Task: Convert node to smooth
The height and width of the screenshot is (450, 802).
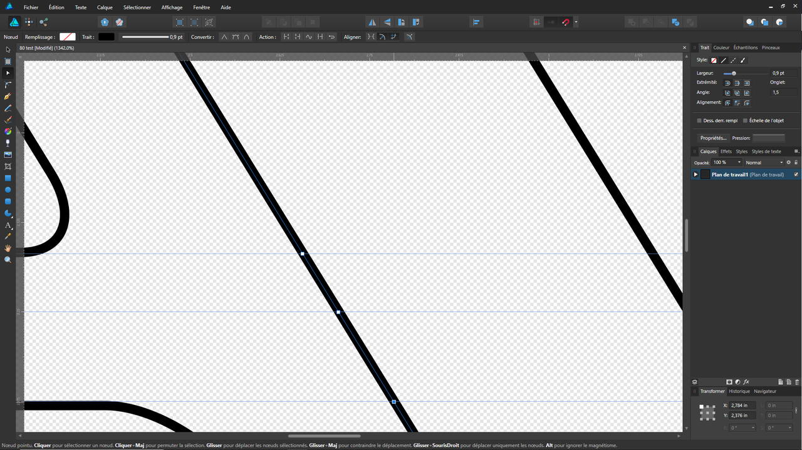Action: (x=236, y=37)
